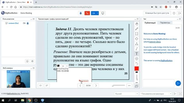
Task: Open BigBlueButton link in chat message
Action: pos(166,60)
